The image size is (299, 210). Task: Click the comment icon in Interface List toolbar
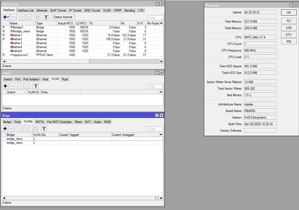coord(37,17)
